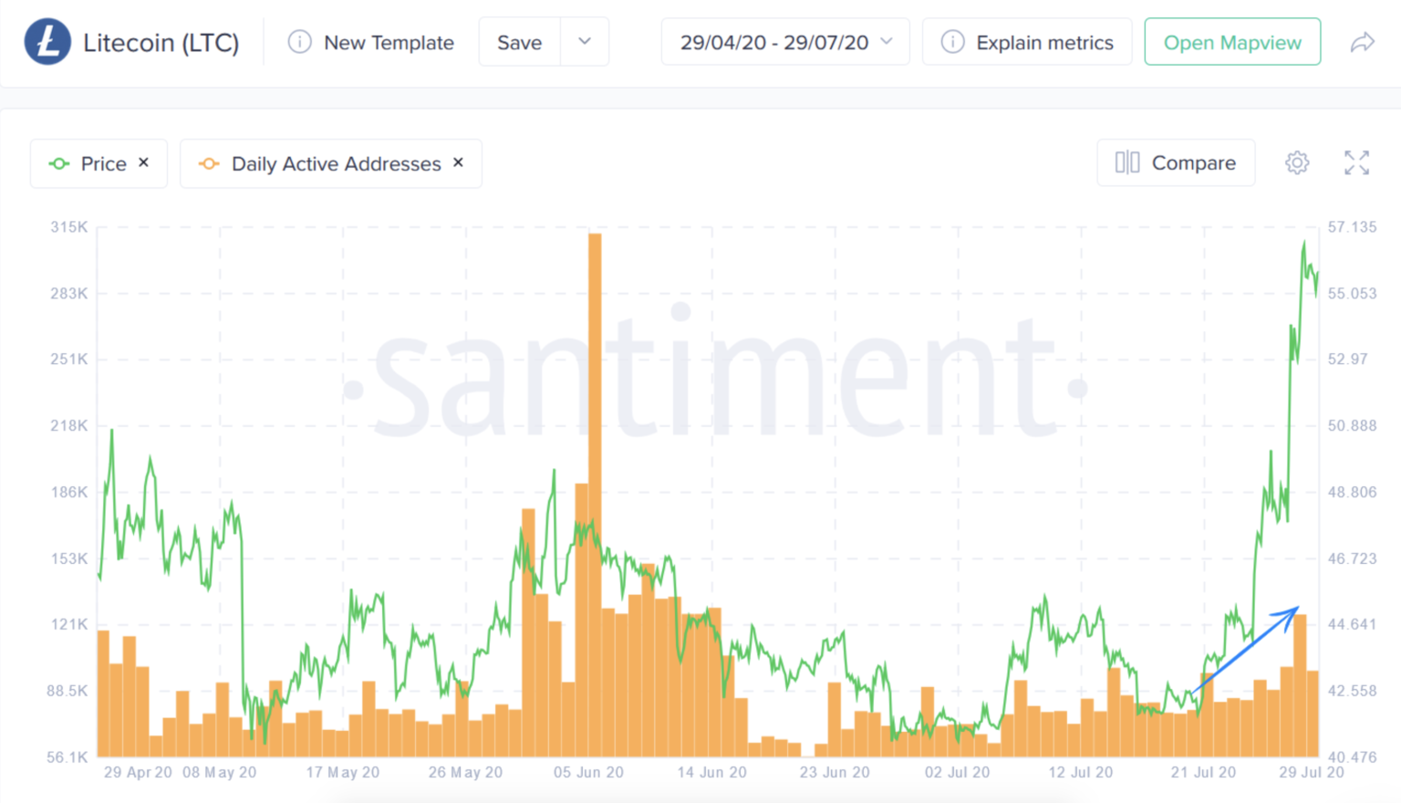
Task: Click the 57.135 right axis label
Action: point(1352,227)
